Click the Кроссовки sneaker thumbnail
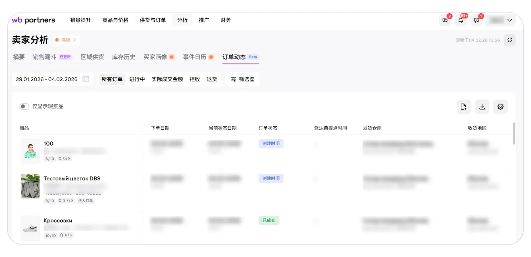The width and height of the screenshot is (531, 257). (30, 228)
